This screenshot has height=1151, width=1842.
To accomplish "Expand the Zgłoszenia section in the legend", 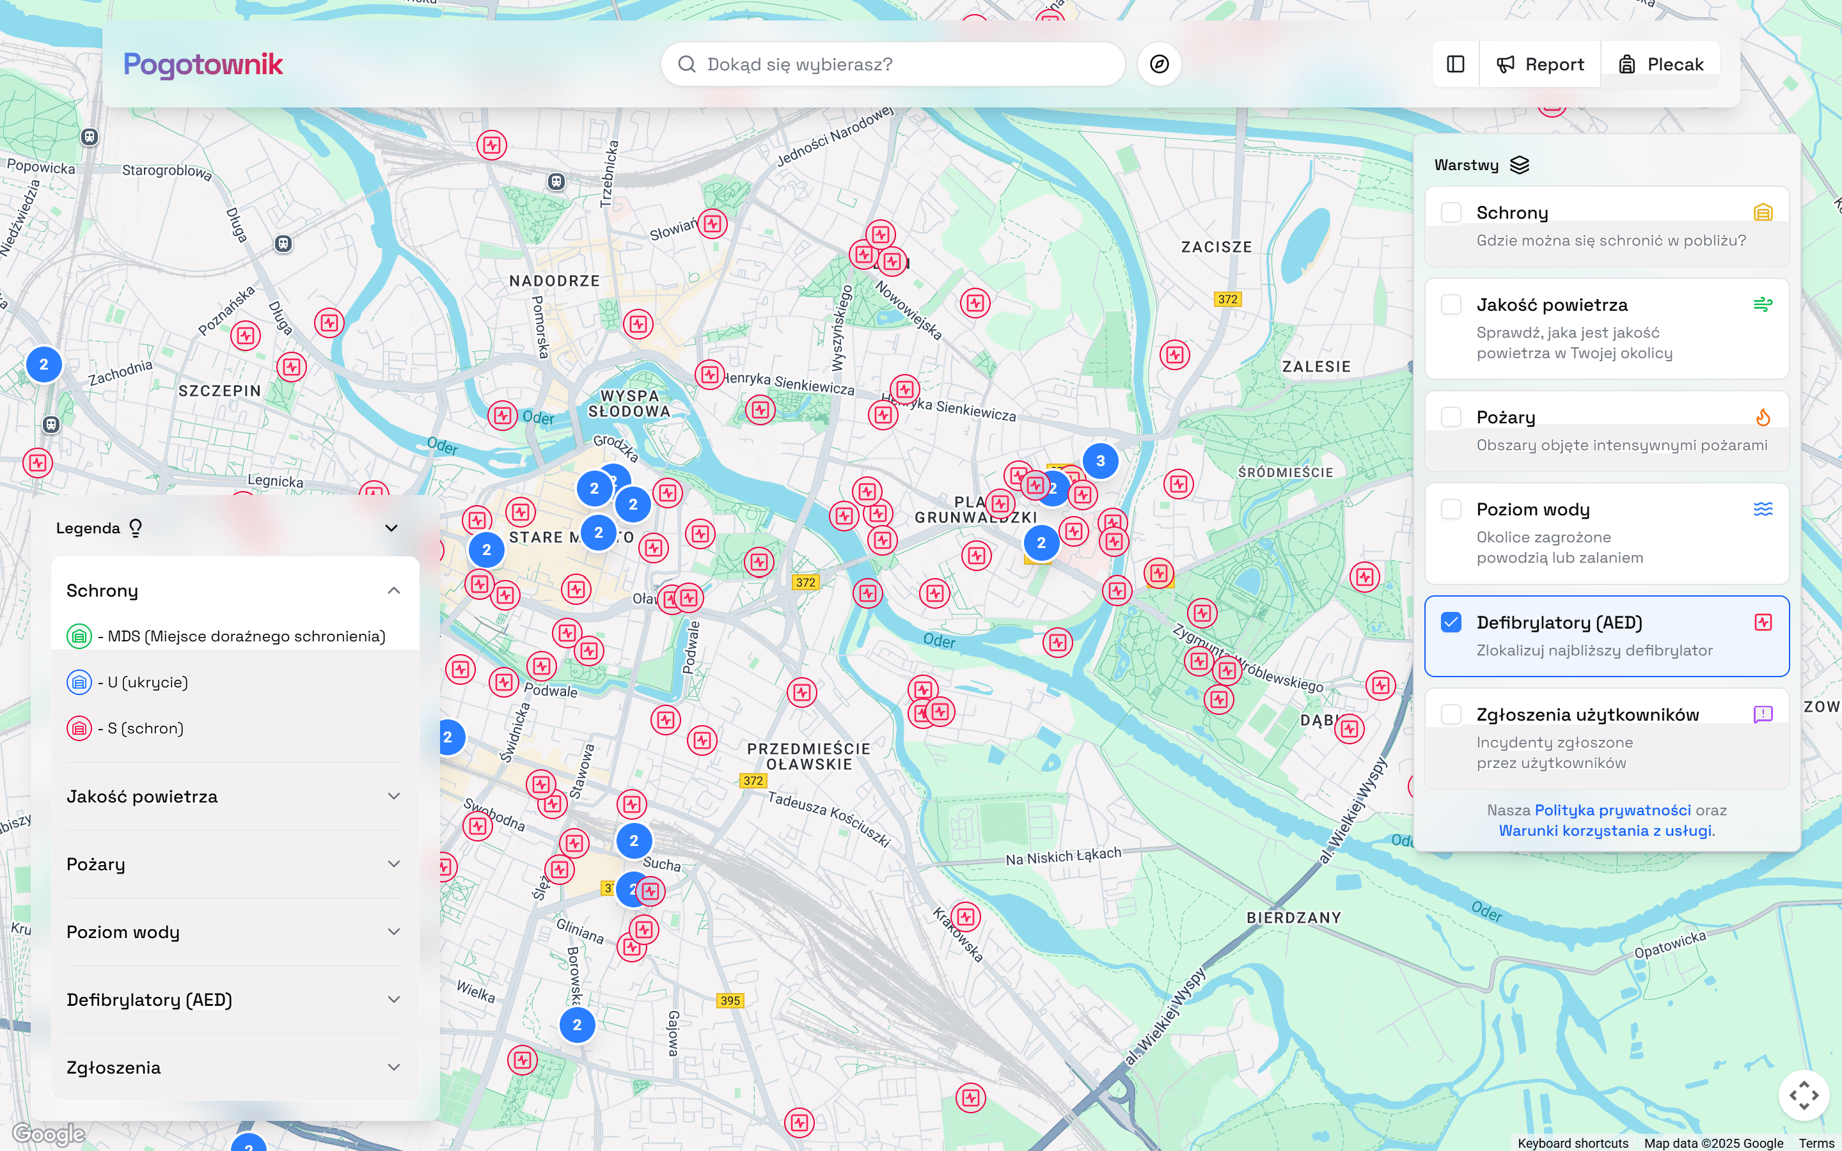I will pos(393,1067).
